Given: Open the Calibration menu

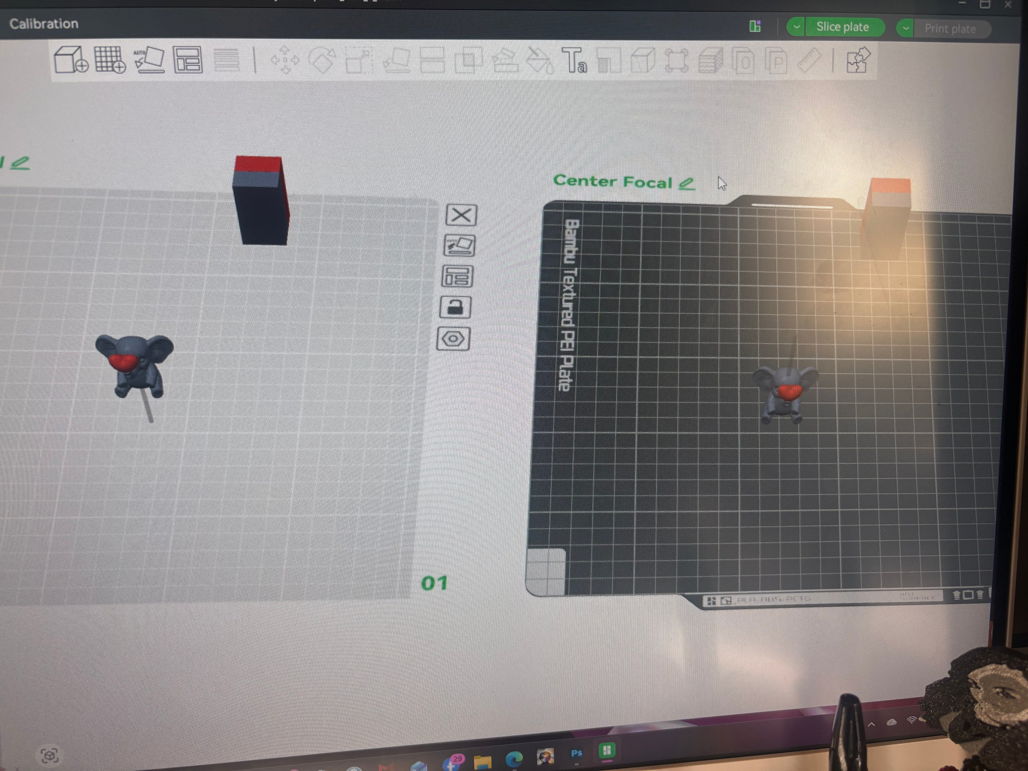Looking at the screenshot, I should point(44,24).
